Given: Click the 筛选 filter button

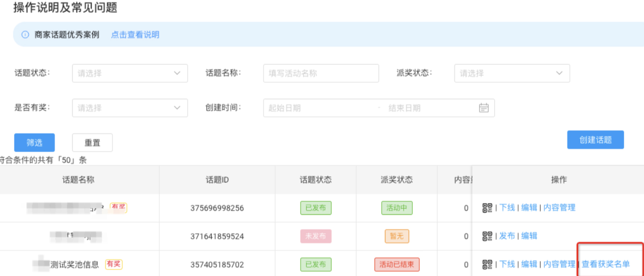Looking at the screenshot, I should point(34,142).
